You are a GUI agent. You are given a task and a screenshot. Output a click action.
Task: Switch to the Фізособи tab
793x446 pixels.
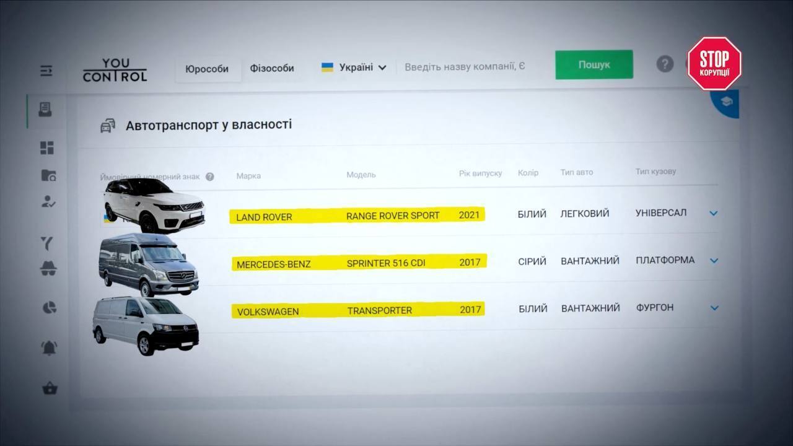click(x=272, y=68)
